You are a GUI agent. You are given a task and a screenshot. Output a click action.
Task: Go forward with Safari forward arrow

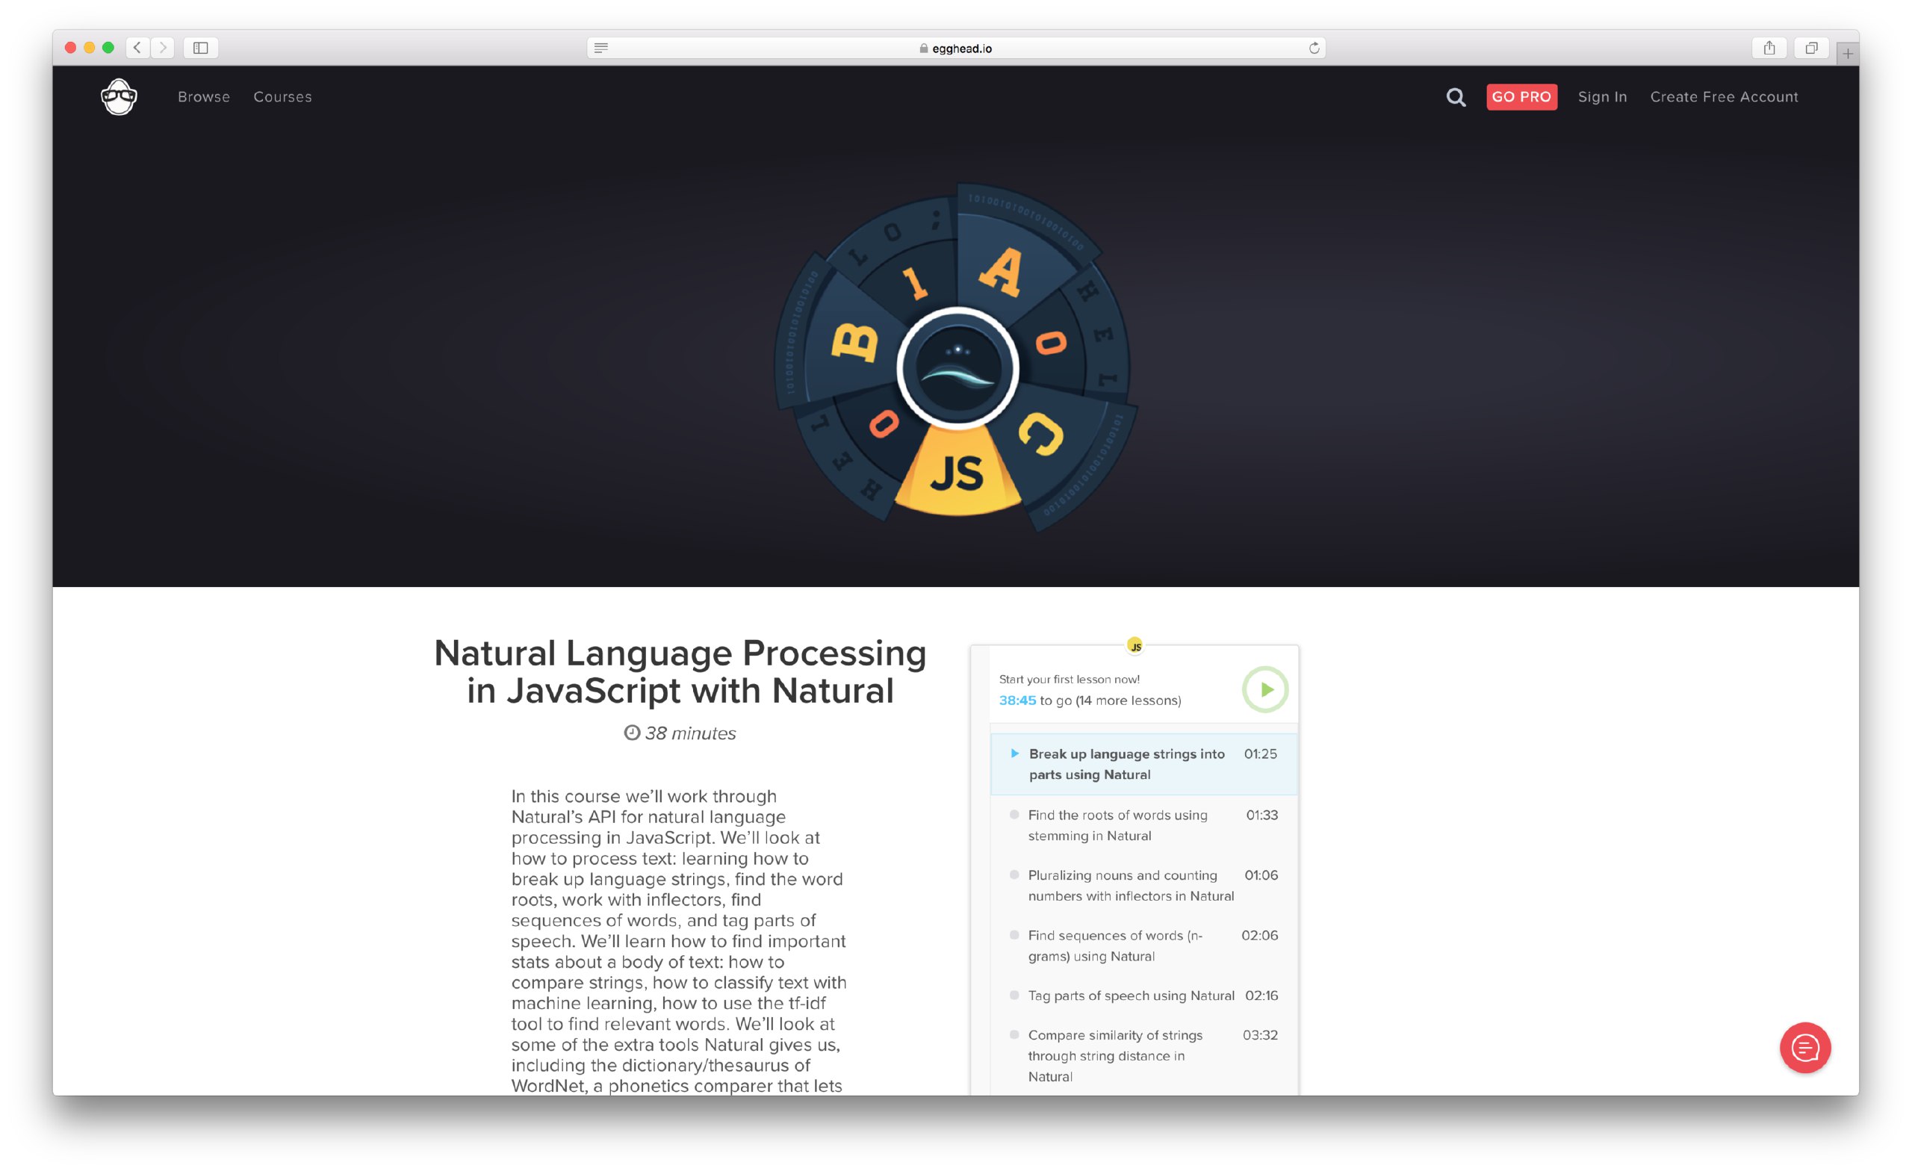point(163,48)
